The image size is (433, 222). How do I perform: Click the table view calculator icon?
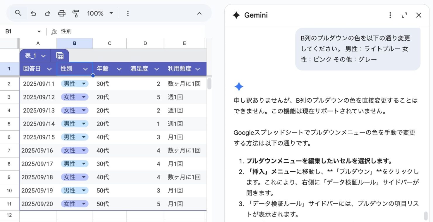[x=60, y=56]
